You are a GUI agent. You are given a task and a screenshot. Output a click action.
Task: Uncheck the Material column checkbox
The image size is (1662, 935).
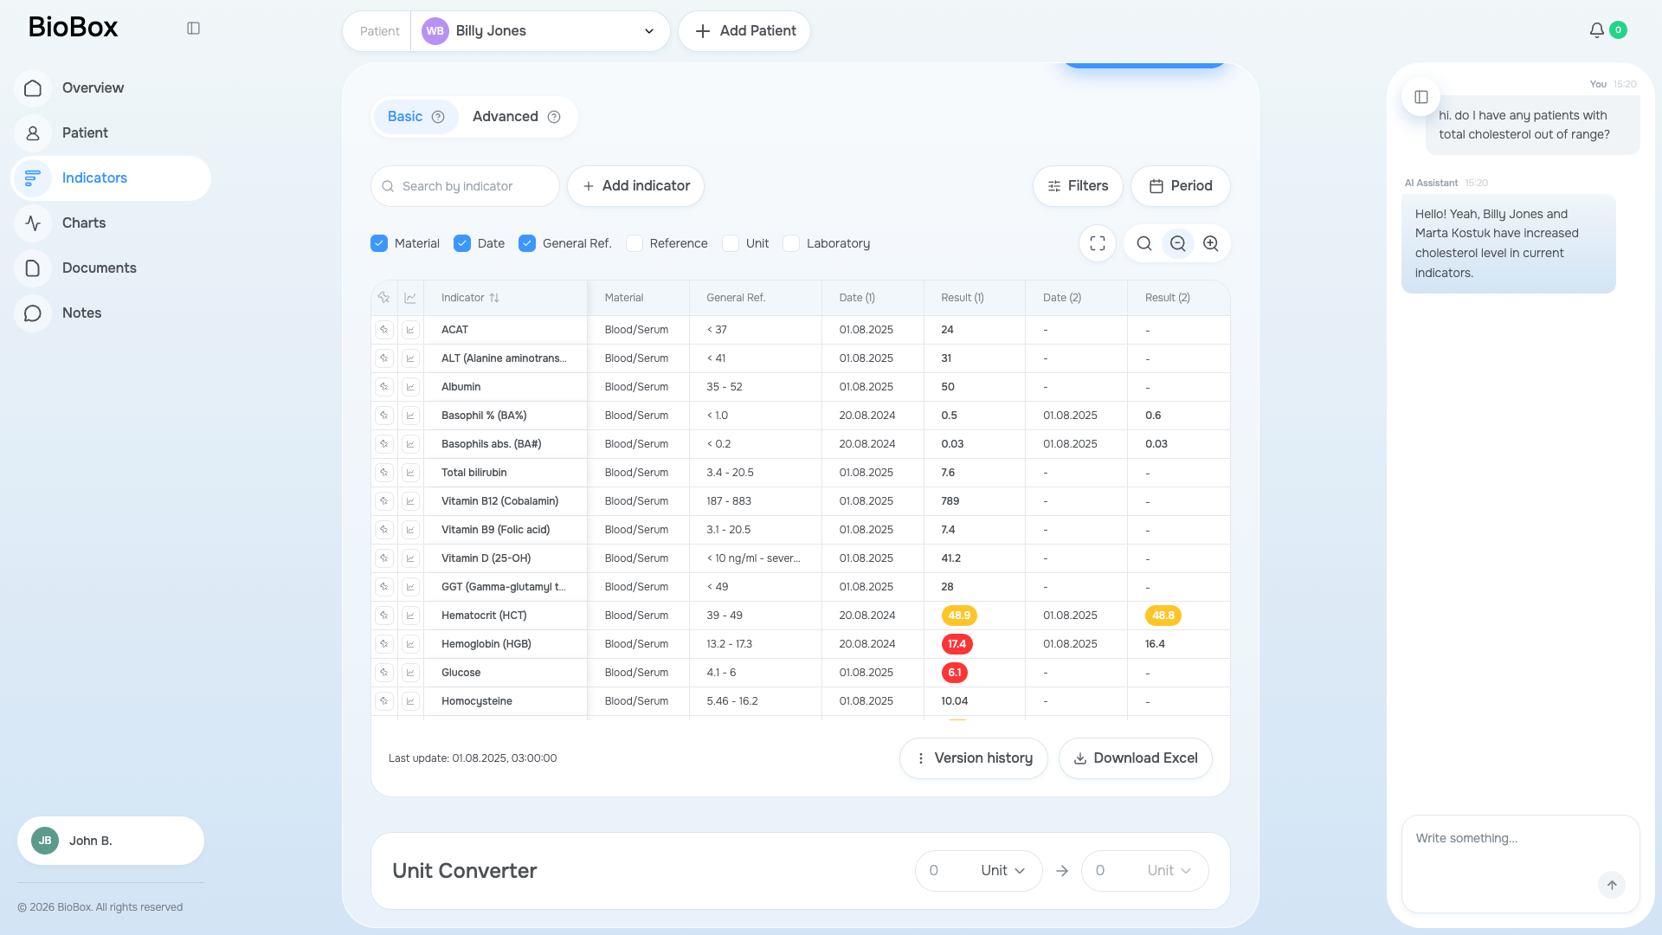click(x=379, y=243)
